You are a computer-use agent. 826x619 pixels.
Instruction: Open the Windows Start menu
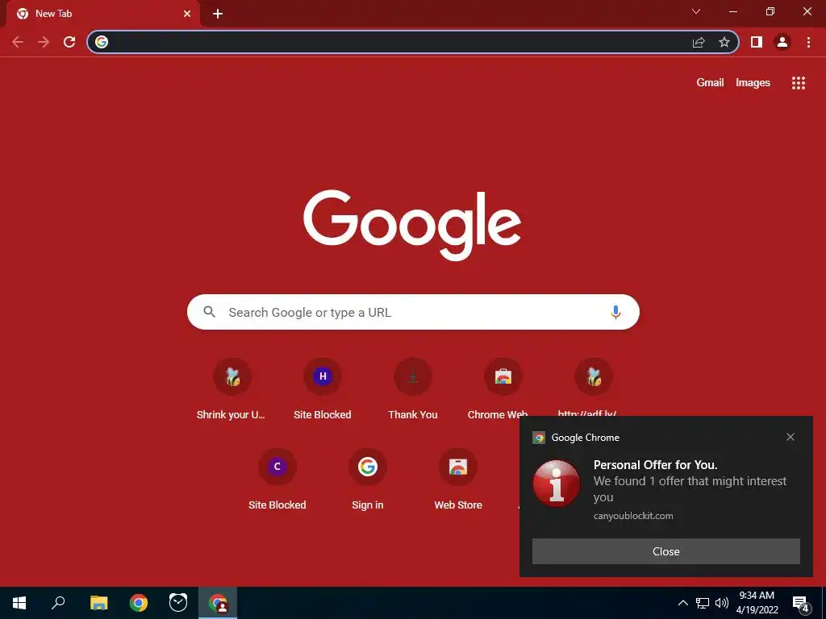[x=19, y=603]
